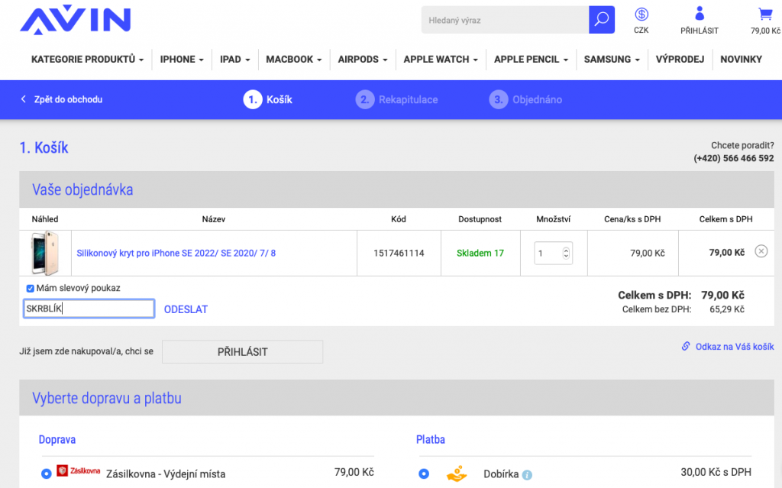This screenshot has height=488, width=782.
Task: Open Novinky menu item
Action: pyautogui.click(x=741, y=60)
